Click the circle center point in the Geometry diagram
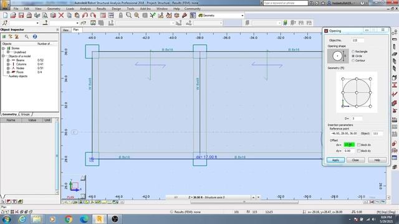 (x=357, y=93)
